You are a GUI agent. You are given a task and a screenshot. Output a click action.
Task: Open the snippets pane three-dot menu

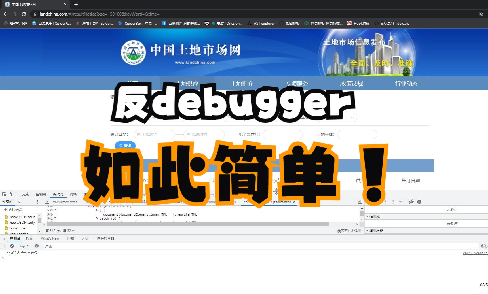point(37,202)
